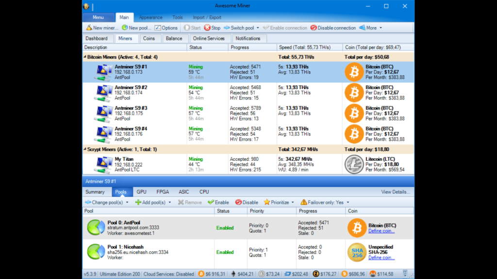Click the View Details... link
Screen dimensions: 497x279
pyautogui.click(x=395, y=192)
